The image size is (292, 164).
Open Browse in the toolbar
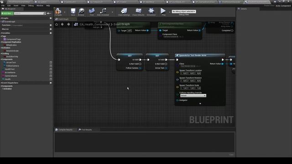81,12
